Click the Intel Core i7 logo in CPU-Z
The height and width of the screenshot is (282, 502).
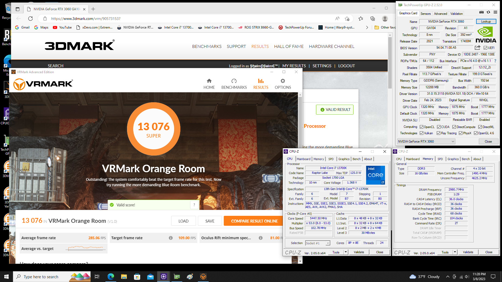[x=376, y=175]
